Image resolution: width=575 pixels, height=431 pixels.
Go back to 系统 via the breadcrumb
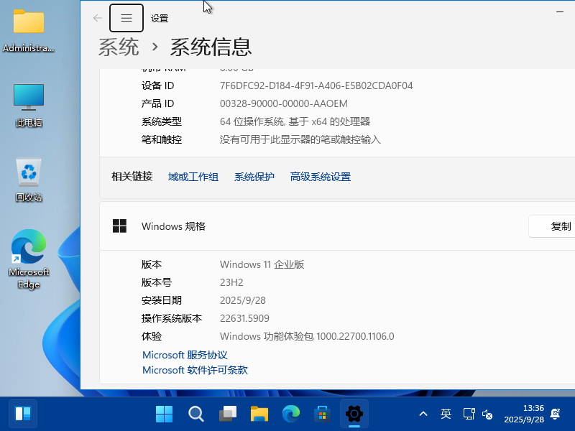(x=117, y=46)
